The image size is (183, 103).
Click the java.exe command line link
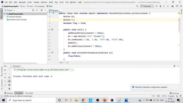43,70
